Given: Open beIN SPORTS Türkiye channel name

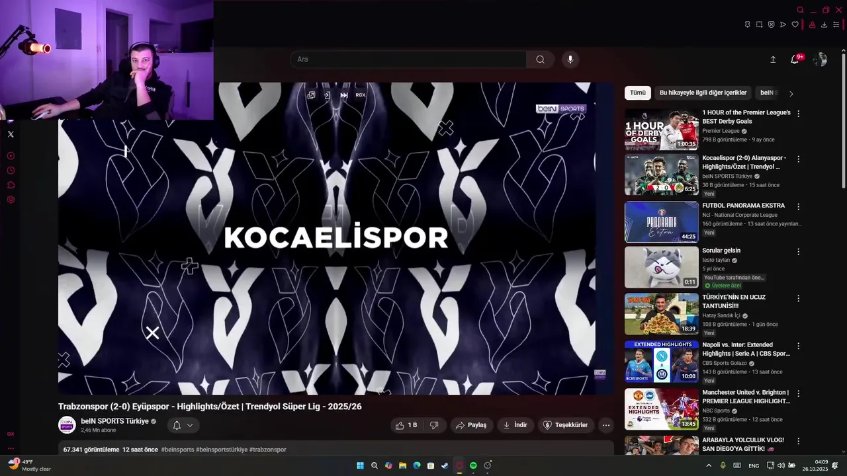Looking at the screenshot, I should (x=114, y=421).
